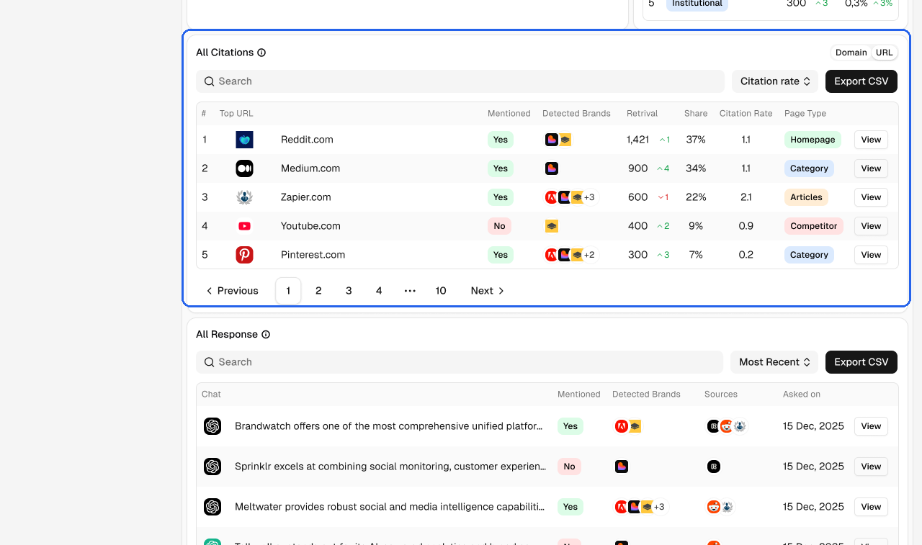Go to the Previous citations page

(232, 291)
